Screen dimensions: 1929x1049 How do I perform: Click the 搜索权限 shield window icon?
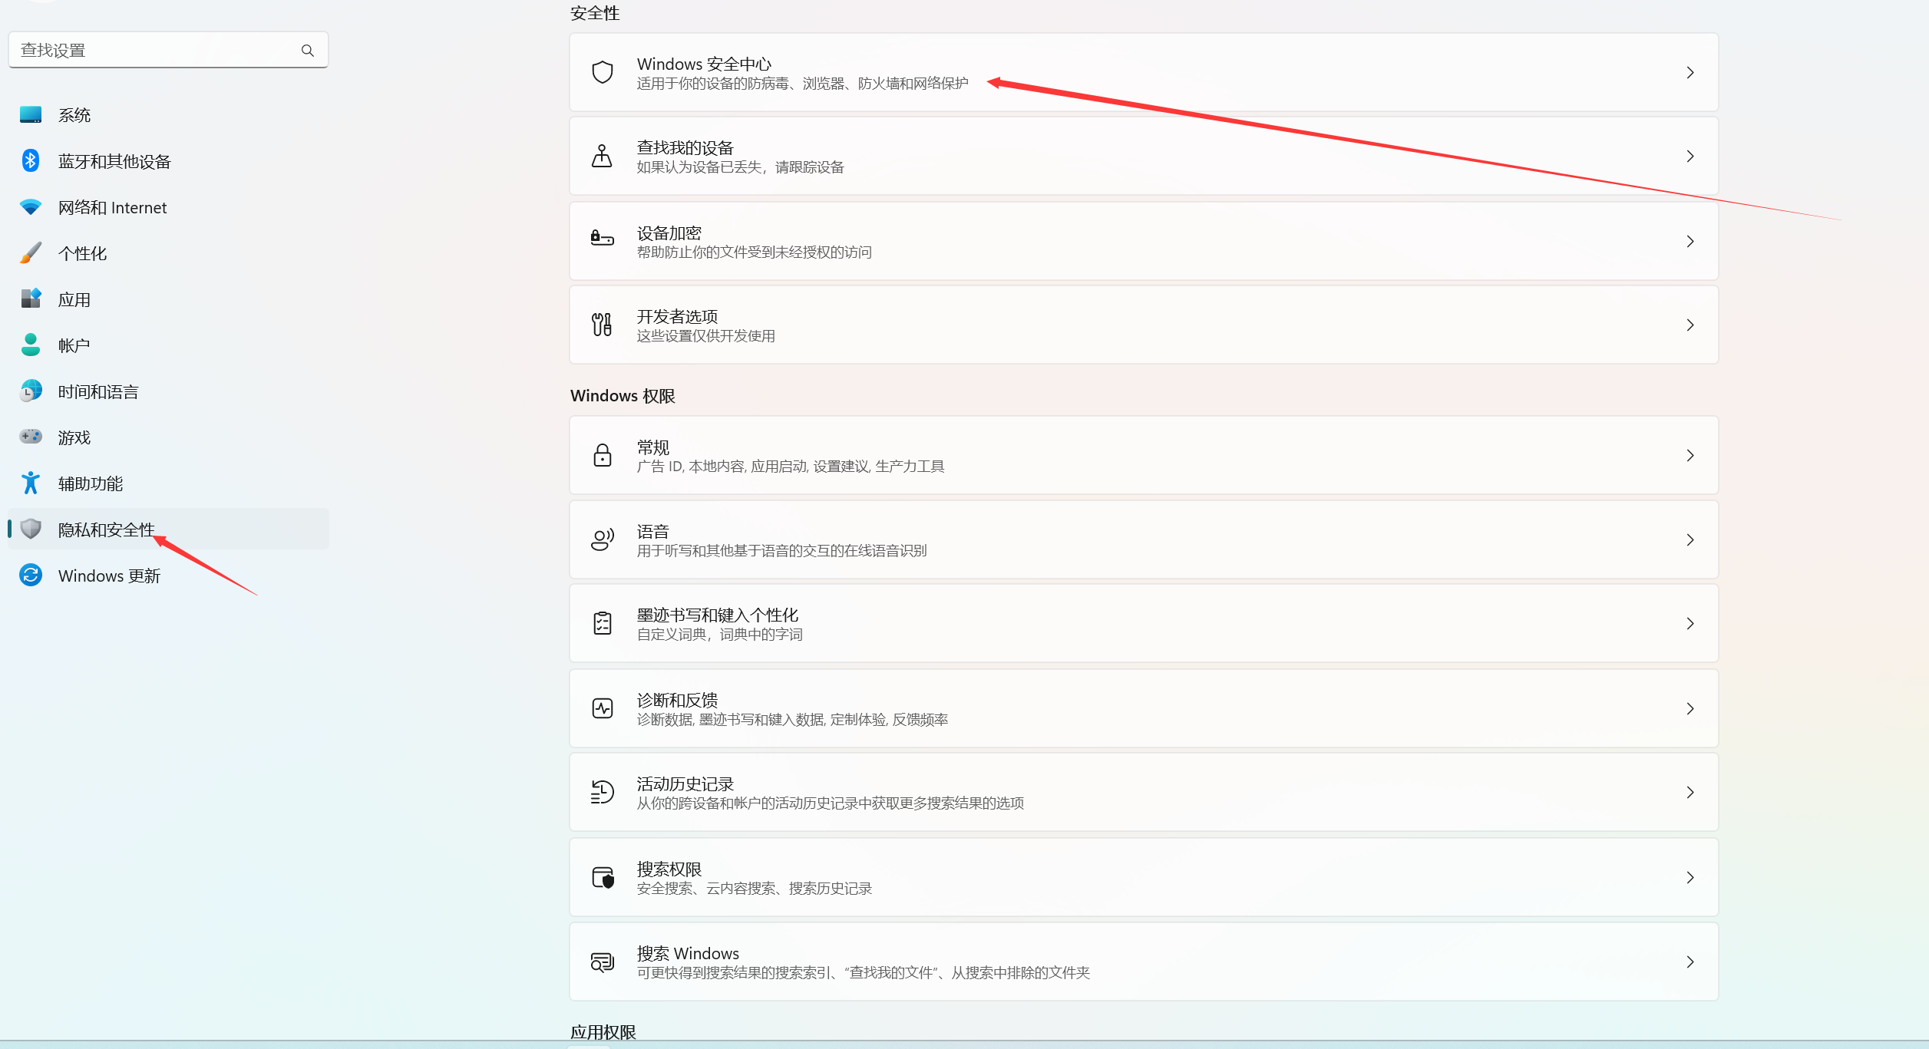603,877
